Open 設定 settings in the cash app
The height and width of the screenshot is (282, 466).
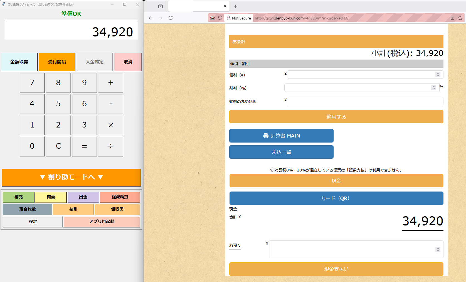[33, 222]
